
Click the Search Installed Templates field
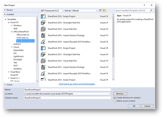[132, 10]
